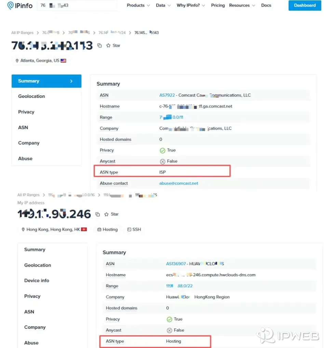324x348 pixels.
Task: Open the Docs page
Action: coord(266,5)
